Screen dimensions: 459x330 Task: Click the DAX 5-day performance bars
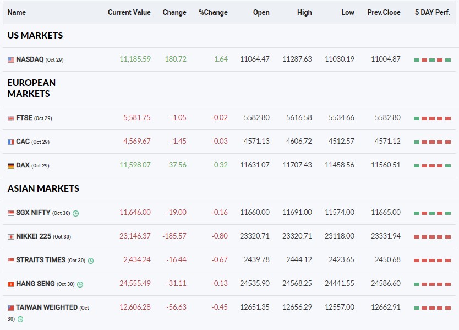click(x=433, y=166)
